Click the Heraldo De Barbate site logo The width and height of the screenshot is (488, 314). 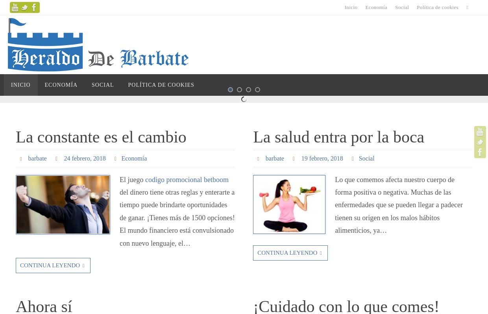(98, 45)
